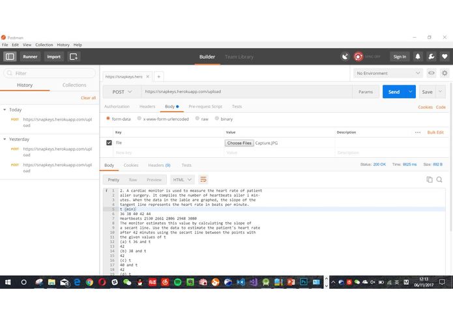Screen dimensions: 453x322
Task: Open a new window icon next to Import
Action: (x=74, y=57)
